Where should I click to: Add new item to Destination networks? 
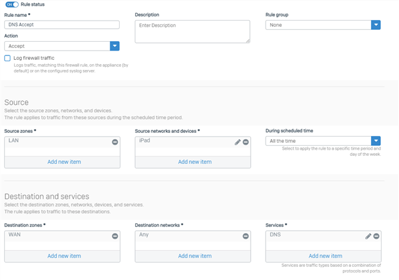195,256
